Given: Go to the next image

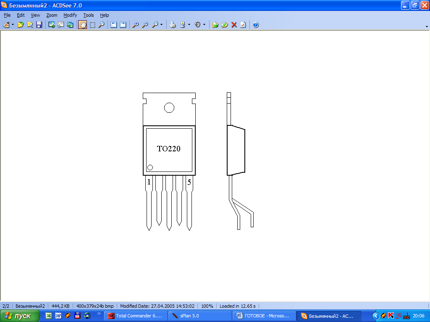Looking at the screenshot, I should pyautogui.click(x=70, y=25).
